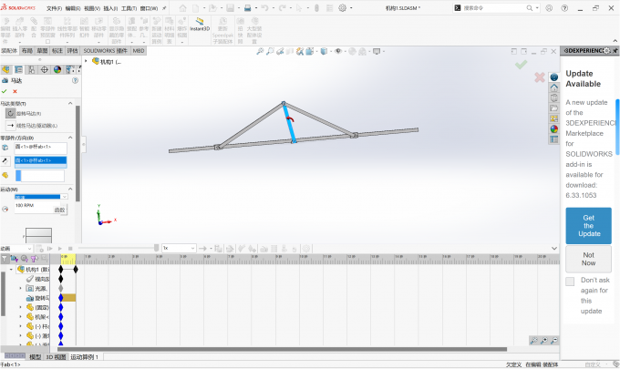Open the FeatureManager design tree tab
The height and width of the screenshot is (369, 620).
tap(5, 70)
